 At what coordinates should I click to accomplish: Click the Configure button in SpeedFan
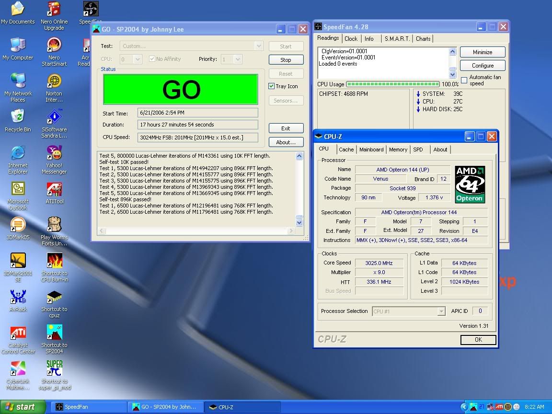point(483,66)
